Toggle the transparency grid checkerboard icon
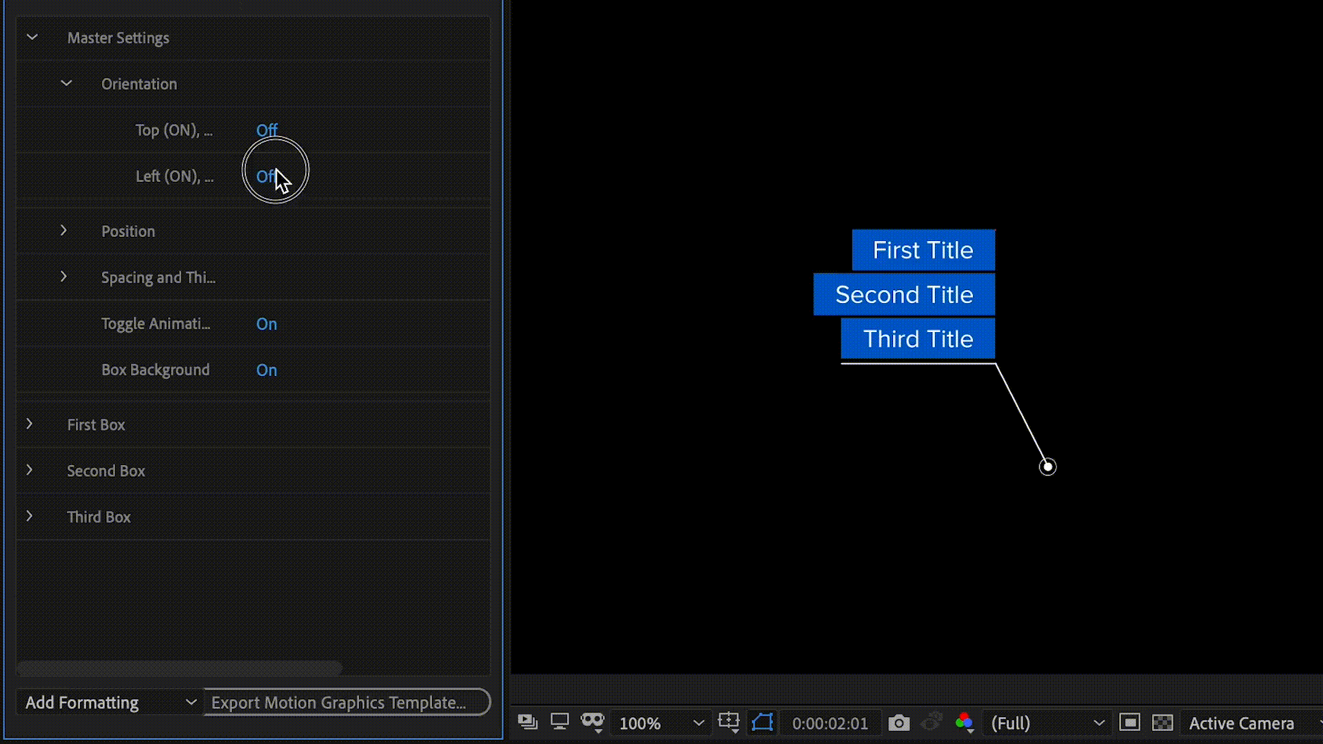This screenshot has height=744, width=1323. point(1162,723)
